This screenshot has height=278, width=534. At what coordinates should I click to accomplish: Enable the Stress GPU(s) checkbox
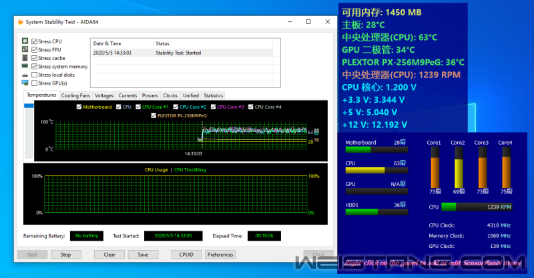coord(35,83)
